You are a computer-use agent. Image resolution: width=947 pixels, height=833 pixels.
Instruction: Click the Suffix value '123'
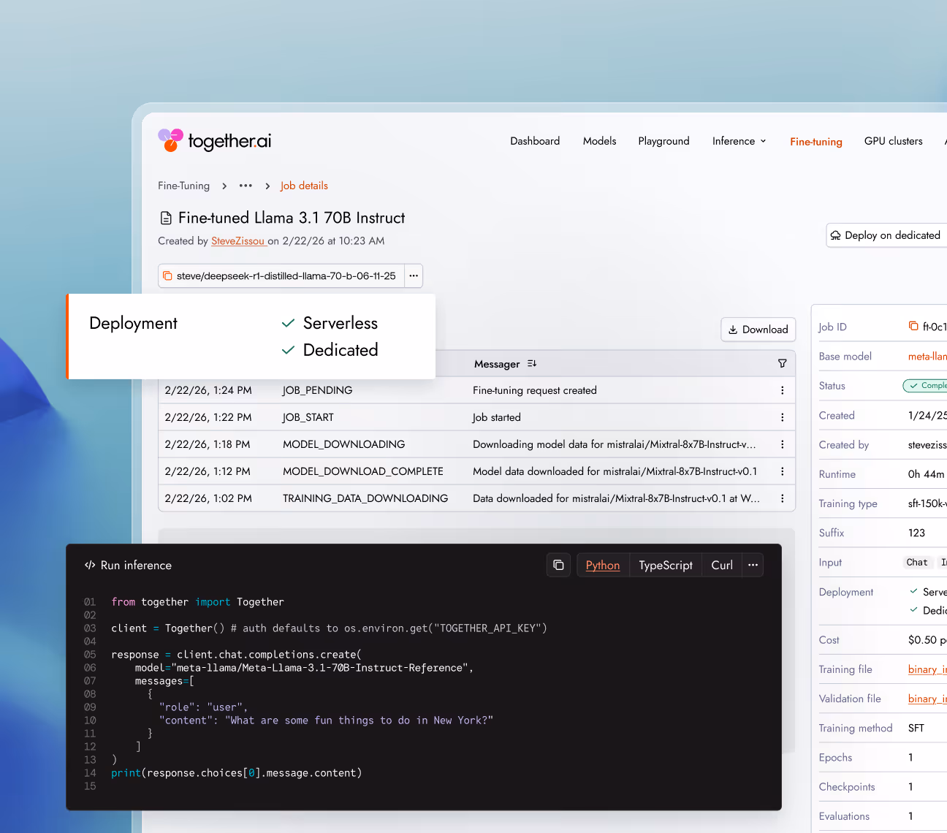[x=917, y=533]
